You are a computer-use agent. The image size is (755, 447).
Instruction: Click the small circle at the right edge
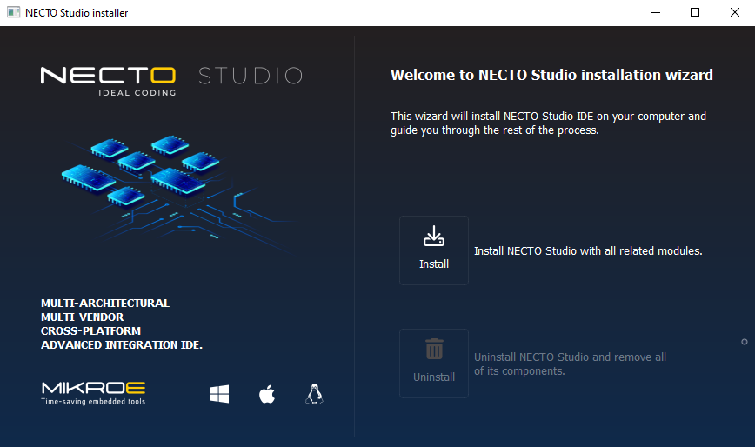[x=745, y=342]
